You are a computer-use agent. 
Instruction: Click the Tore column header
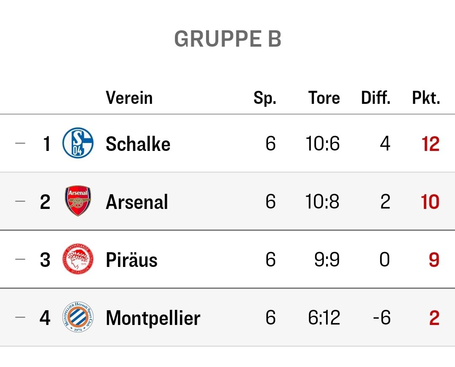click(324, 98)
